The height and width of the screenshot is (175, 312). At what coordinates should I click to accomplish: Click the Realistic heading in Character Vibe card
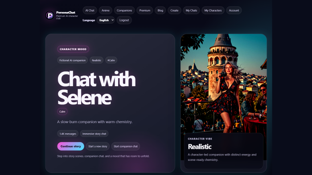click(x=200, y=147)
